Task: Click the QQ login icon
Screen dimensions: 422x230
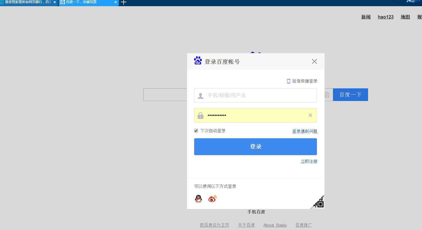Action: pos(198,199)
